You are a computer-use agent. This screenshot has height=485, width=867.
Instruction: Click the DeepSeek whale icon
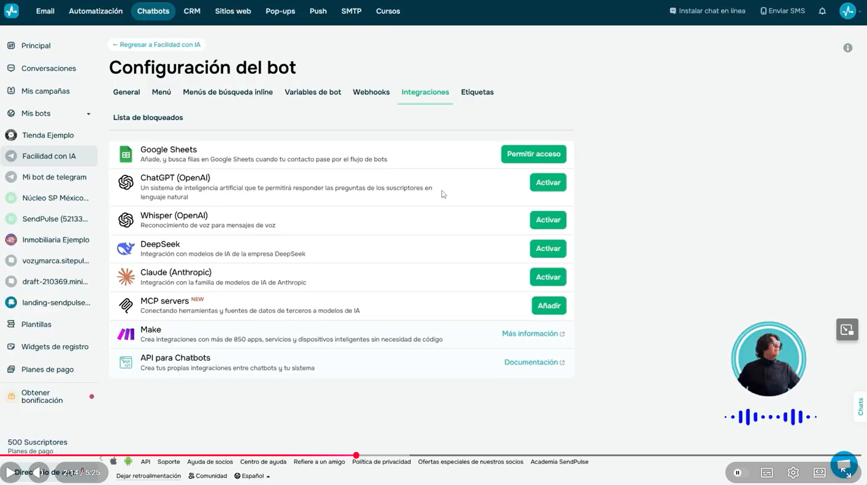click(126, 248)
